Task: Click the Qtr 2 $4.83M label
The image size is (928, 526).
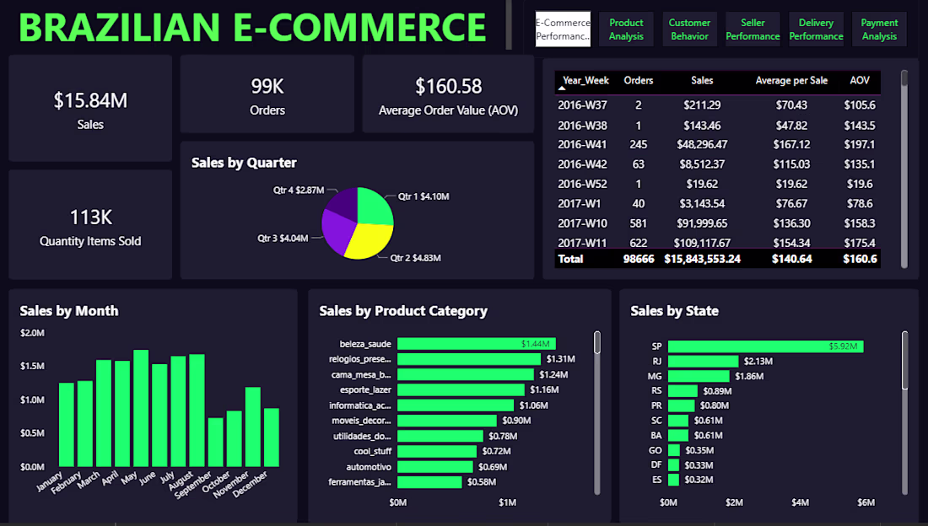Action: (x=415, y=258)
